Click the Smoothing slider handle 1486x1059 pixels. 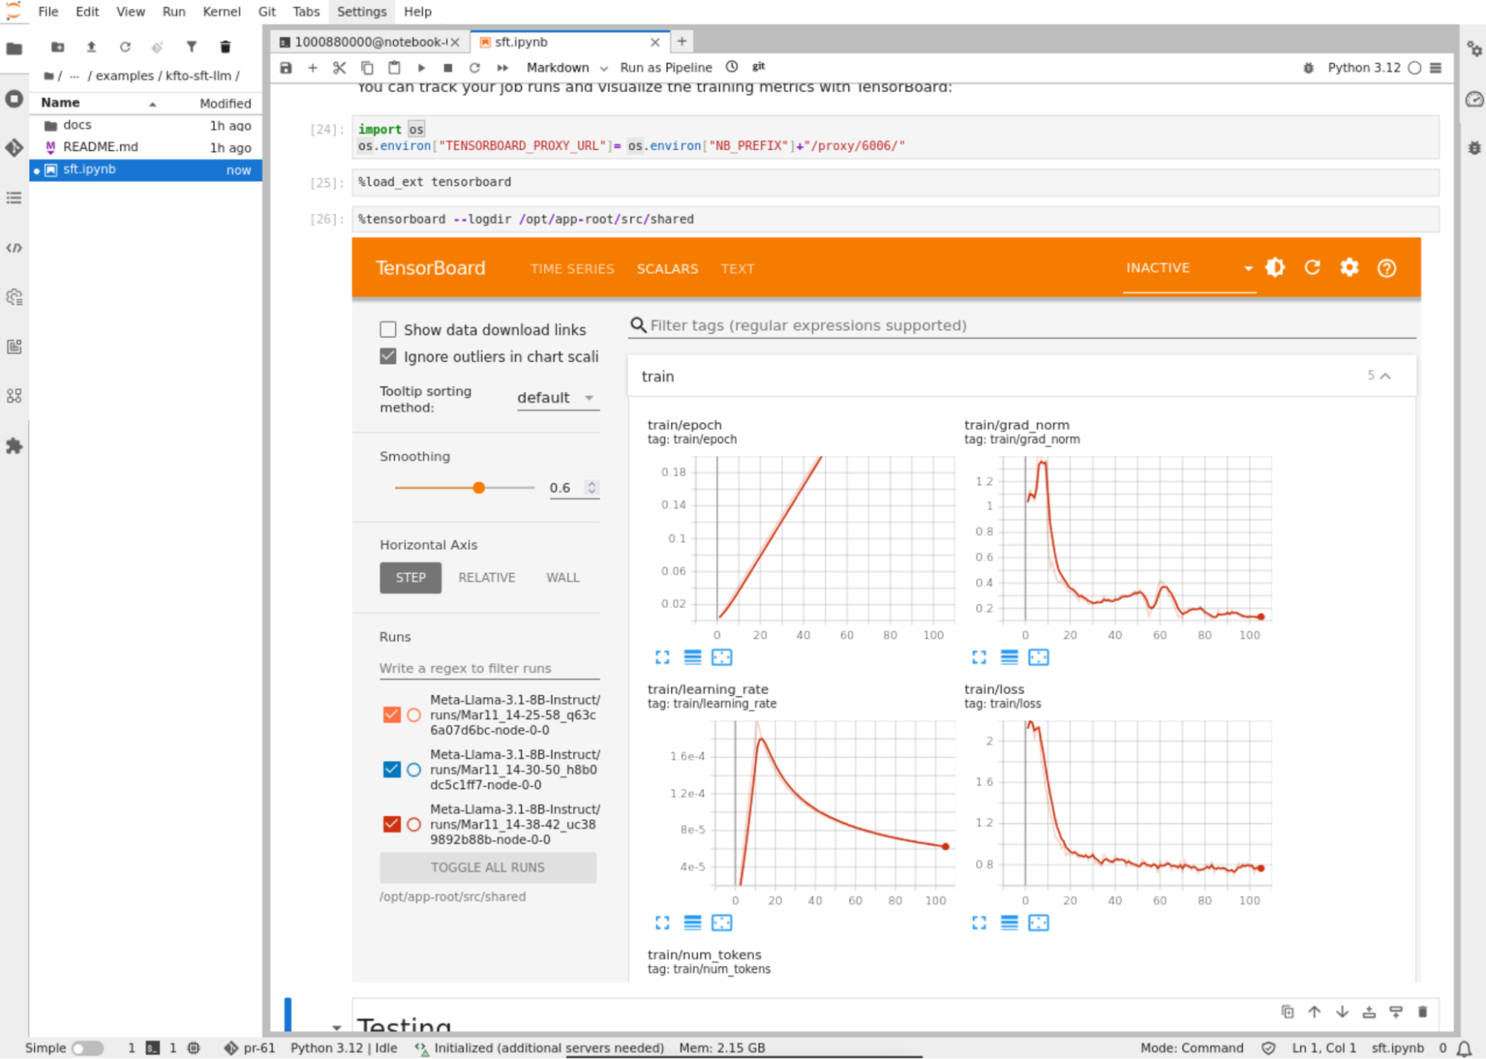pyautogui.click(x=479, y=488)
